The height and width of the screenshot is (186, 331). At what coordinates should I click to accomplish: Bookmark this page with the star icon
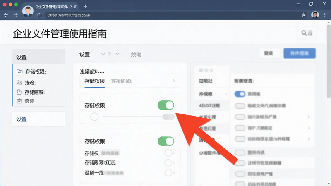(304, 15)
